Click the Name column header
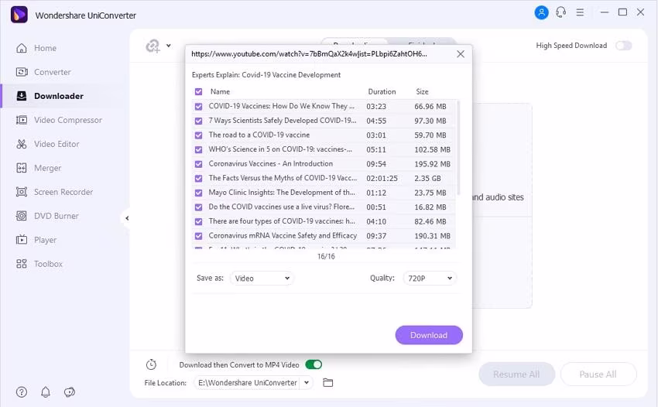 coord(220,91)
